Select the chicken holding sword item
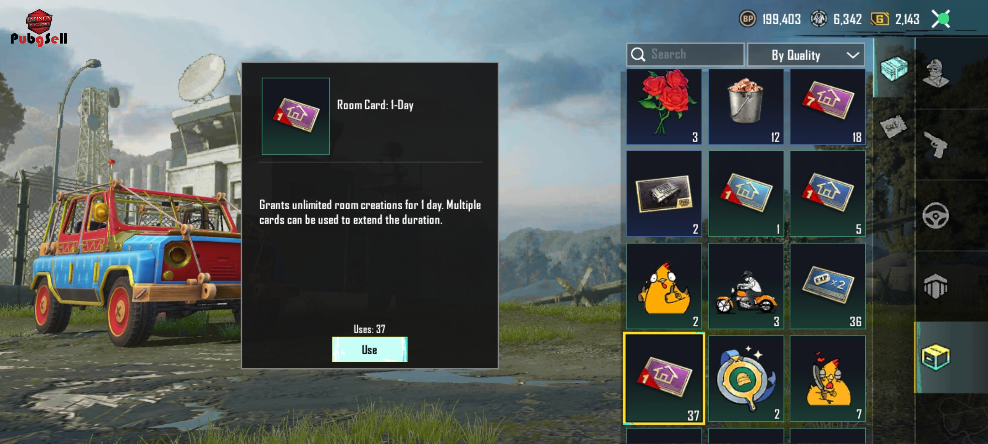 pos(827,379)
